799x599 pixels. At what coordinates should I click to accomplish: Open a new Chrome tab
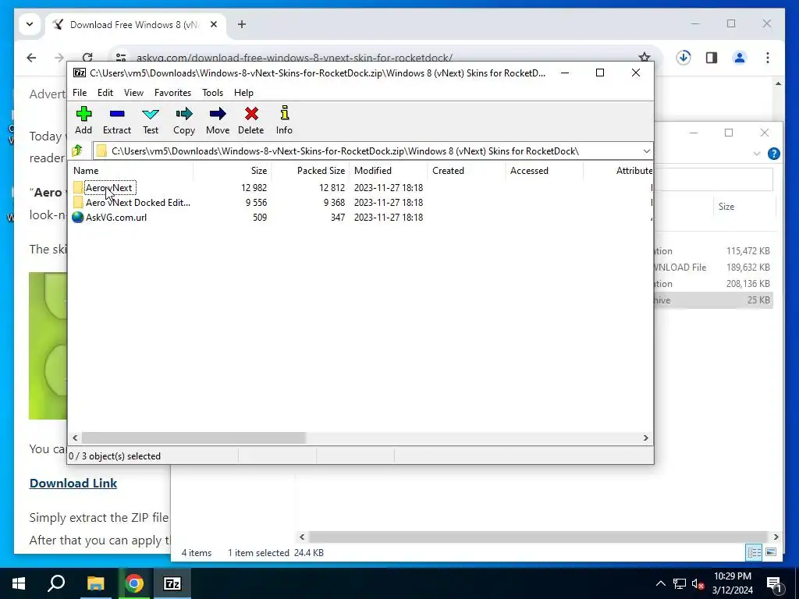(x=242, y=24)
